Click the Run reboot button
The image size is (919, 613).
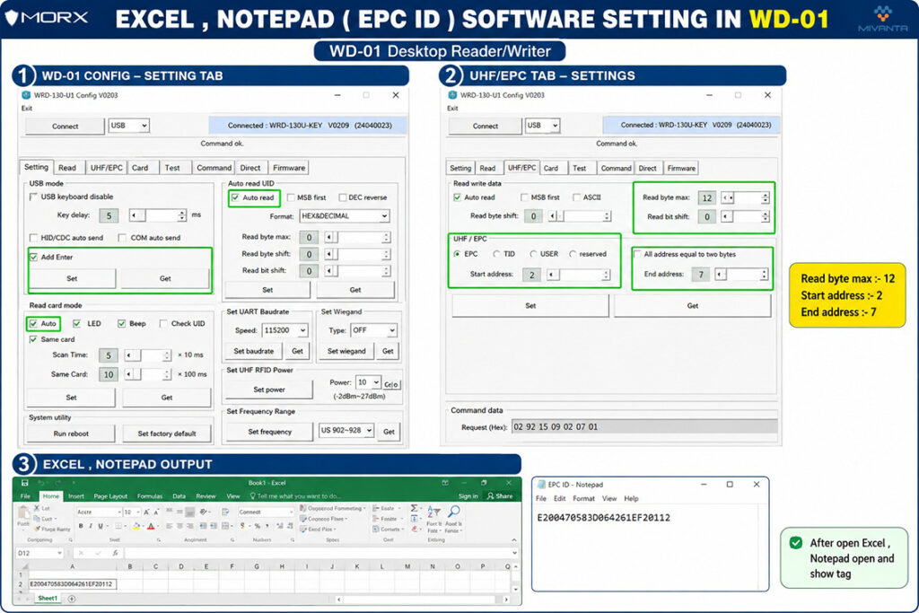tap(71, 433)
